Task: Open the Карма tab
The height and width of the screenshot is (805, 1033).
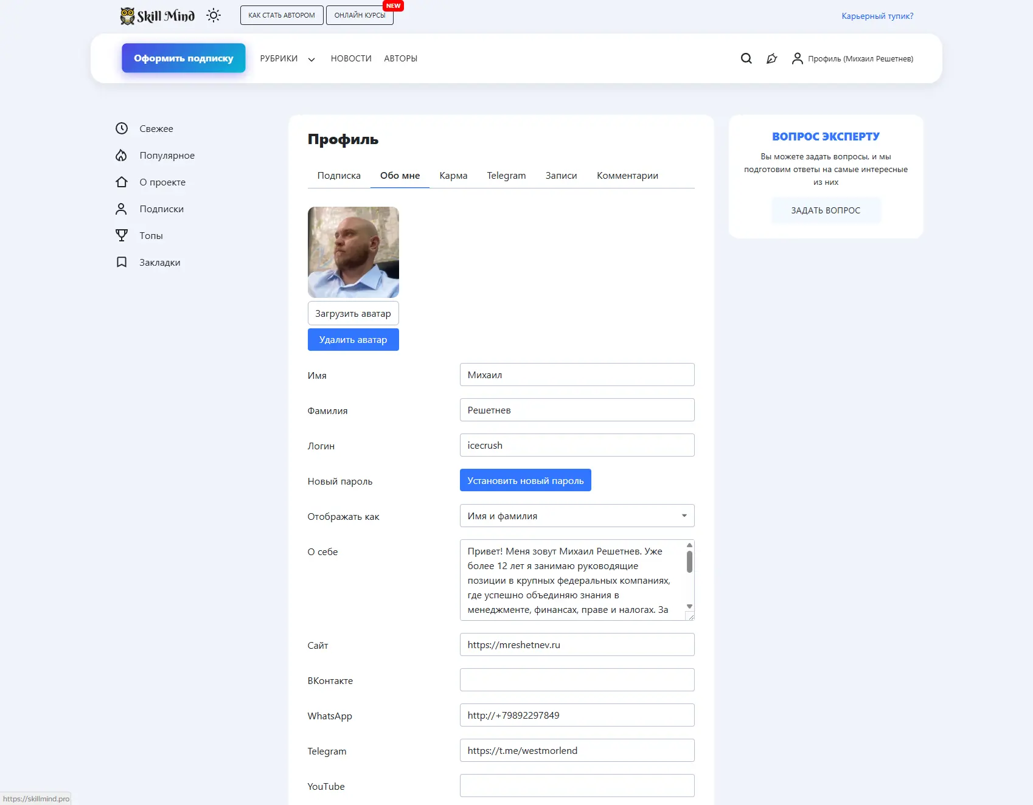Action: coord(453,176)
